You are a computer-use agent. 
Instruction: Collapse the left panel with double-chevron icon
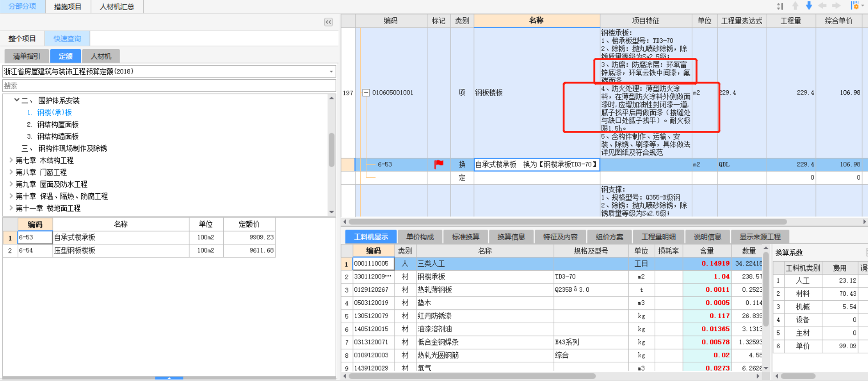[x=328, y=22]
